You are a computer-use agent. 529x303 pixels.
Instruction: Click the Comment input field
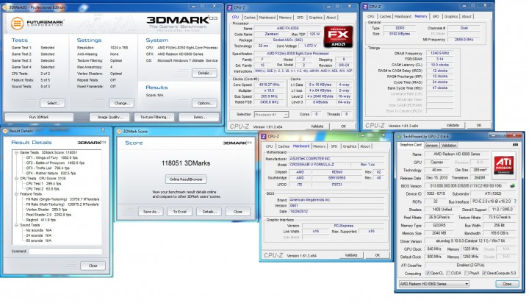65,252
